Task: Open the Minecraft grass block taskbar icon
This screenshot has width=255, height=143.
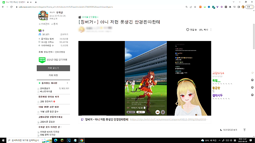Action: [62, 140]
